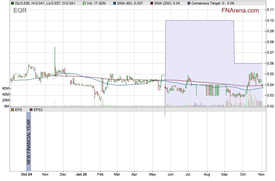275x181 pixels.
Task: Click the Oct 24 date axis label
Action: (x=26, y=175)
